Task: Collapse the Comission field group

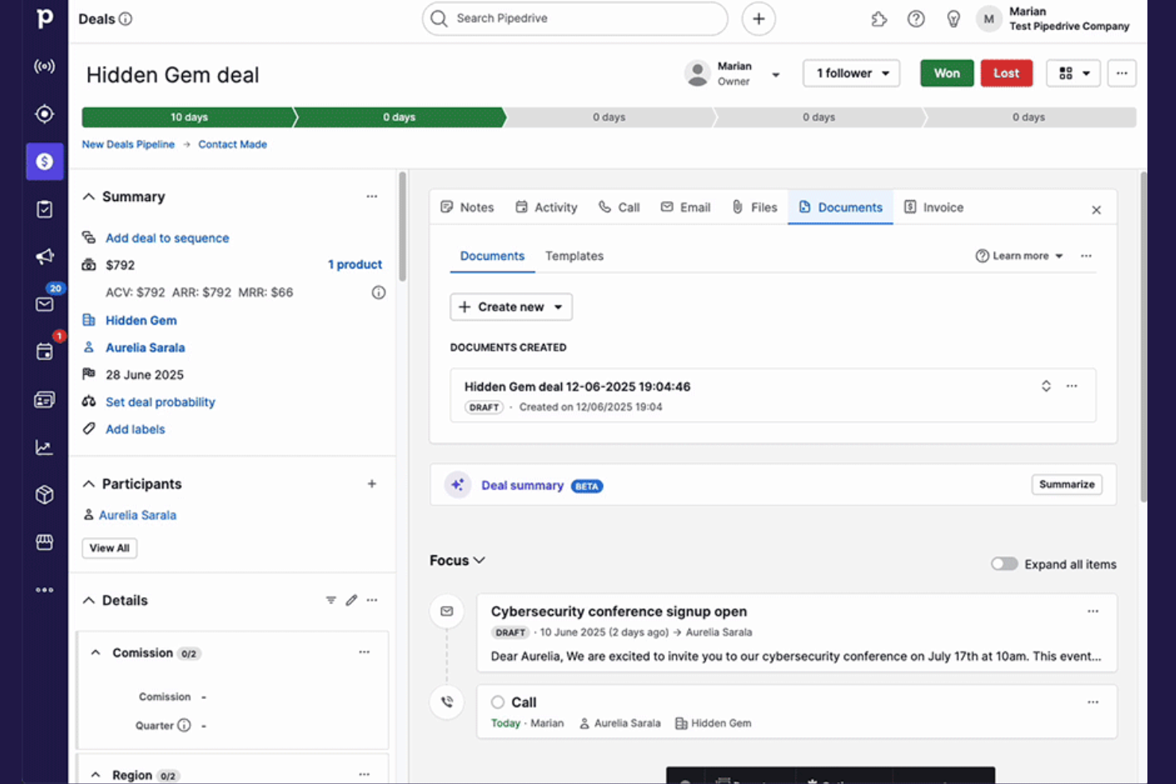Action: pyautogui.click(x=95, y=653)
